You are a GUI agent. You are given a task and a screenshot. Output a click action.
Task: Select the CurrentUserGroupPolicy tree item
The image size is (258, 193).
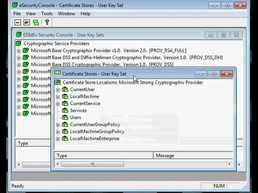point(95,125)
